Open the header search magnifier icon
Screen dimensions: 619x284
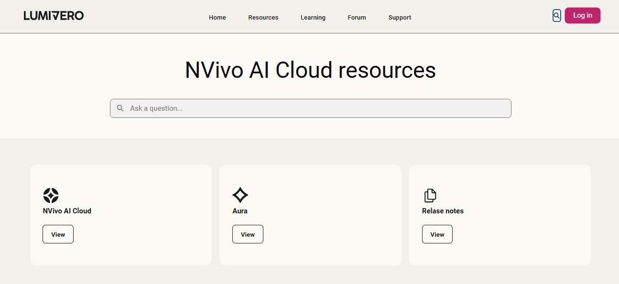pyautogui.click(x=556, y=16)
